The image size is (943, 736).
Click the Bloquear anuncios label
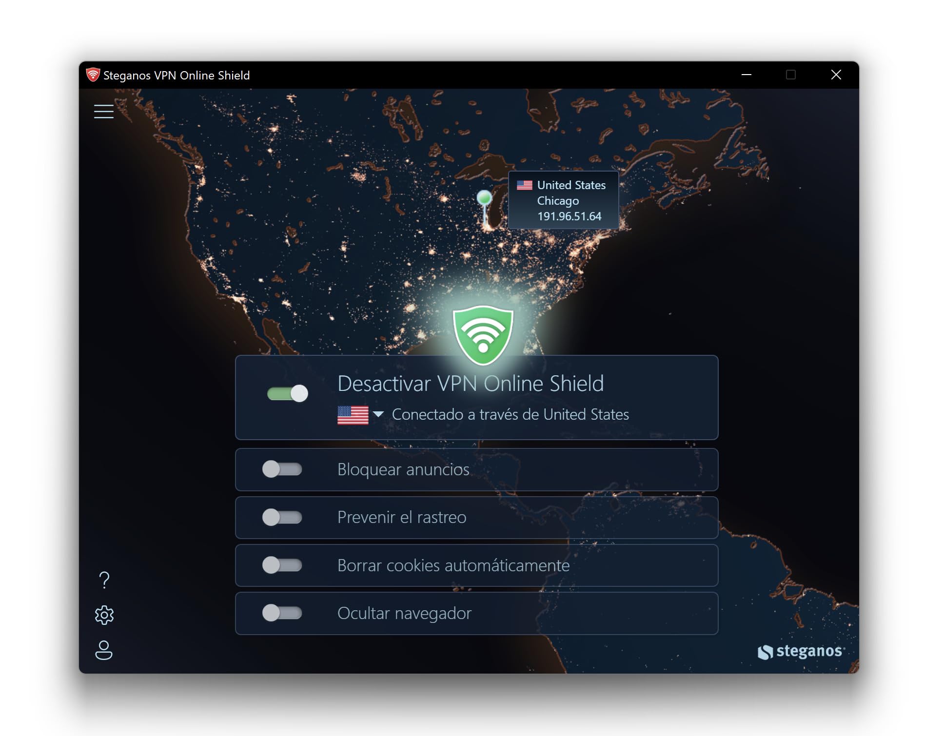(x=403, y=469)
